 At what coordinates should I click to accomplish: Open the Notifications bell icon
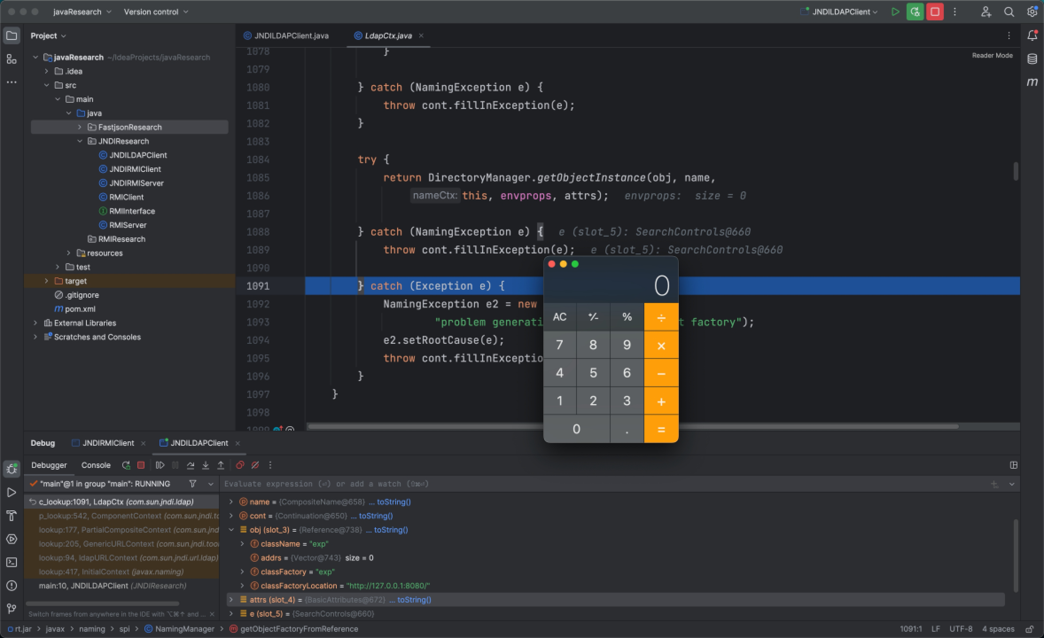coord(1032,35)
